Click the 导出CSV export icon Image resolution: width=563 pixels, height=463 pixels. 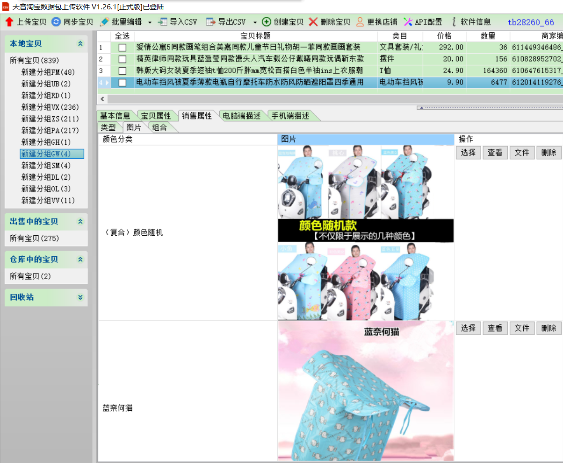(211, 22)
